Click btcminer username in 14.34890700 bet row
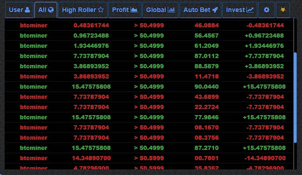Viewport: 302px width, 175px height. pos(34,158)
